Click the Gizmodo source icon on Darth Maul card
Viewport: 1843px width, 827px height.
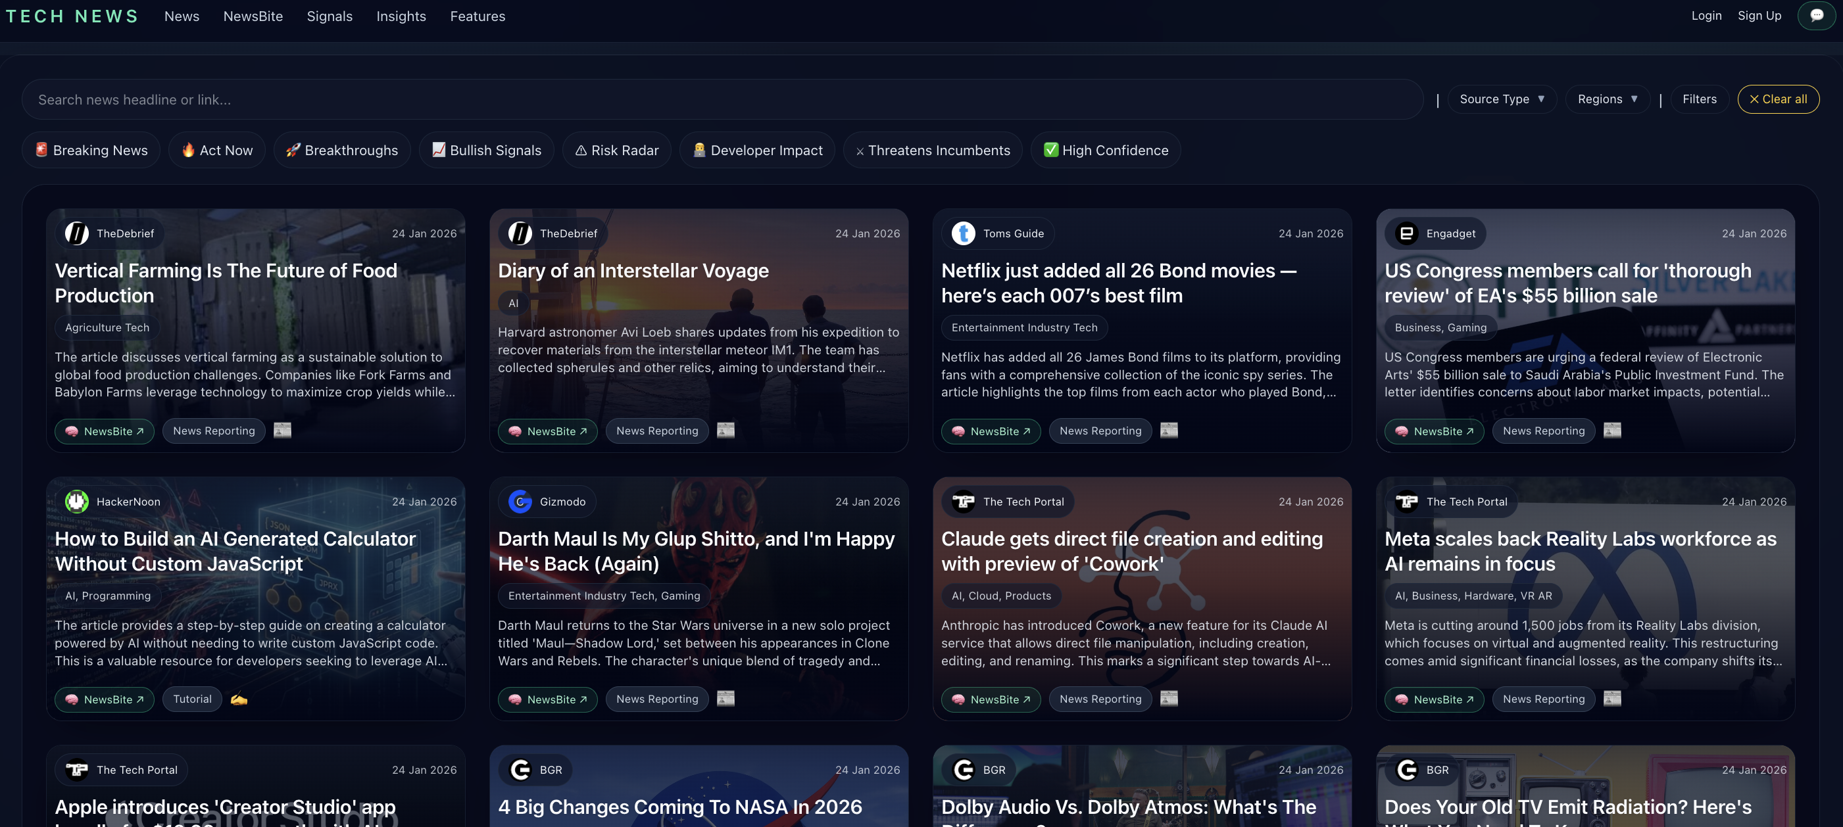tap(520, 501)
